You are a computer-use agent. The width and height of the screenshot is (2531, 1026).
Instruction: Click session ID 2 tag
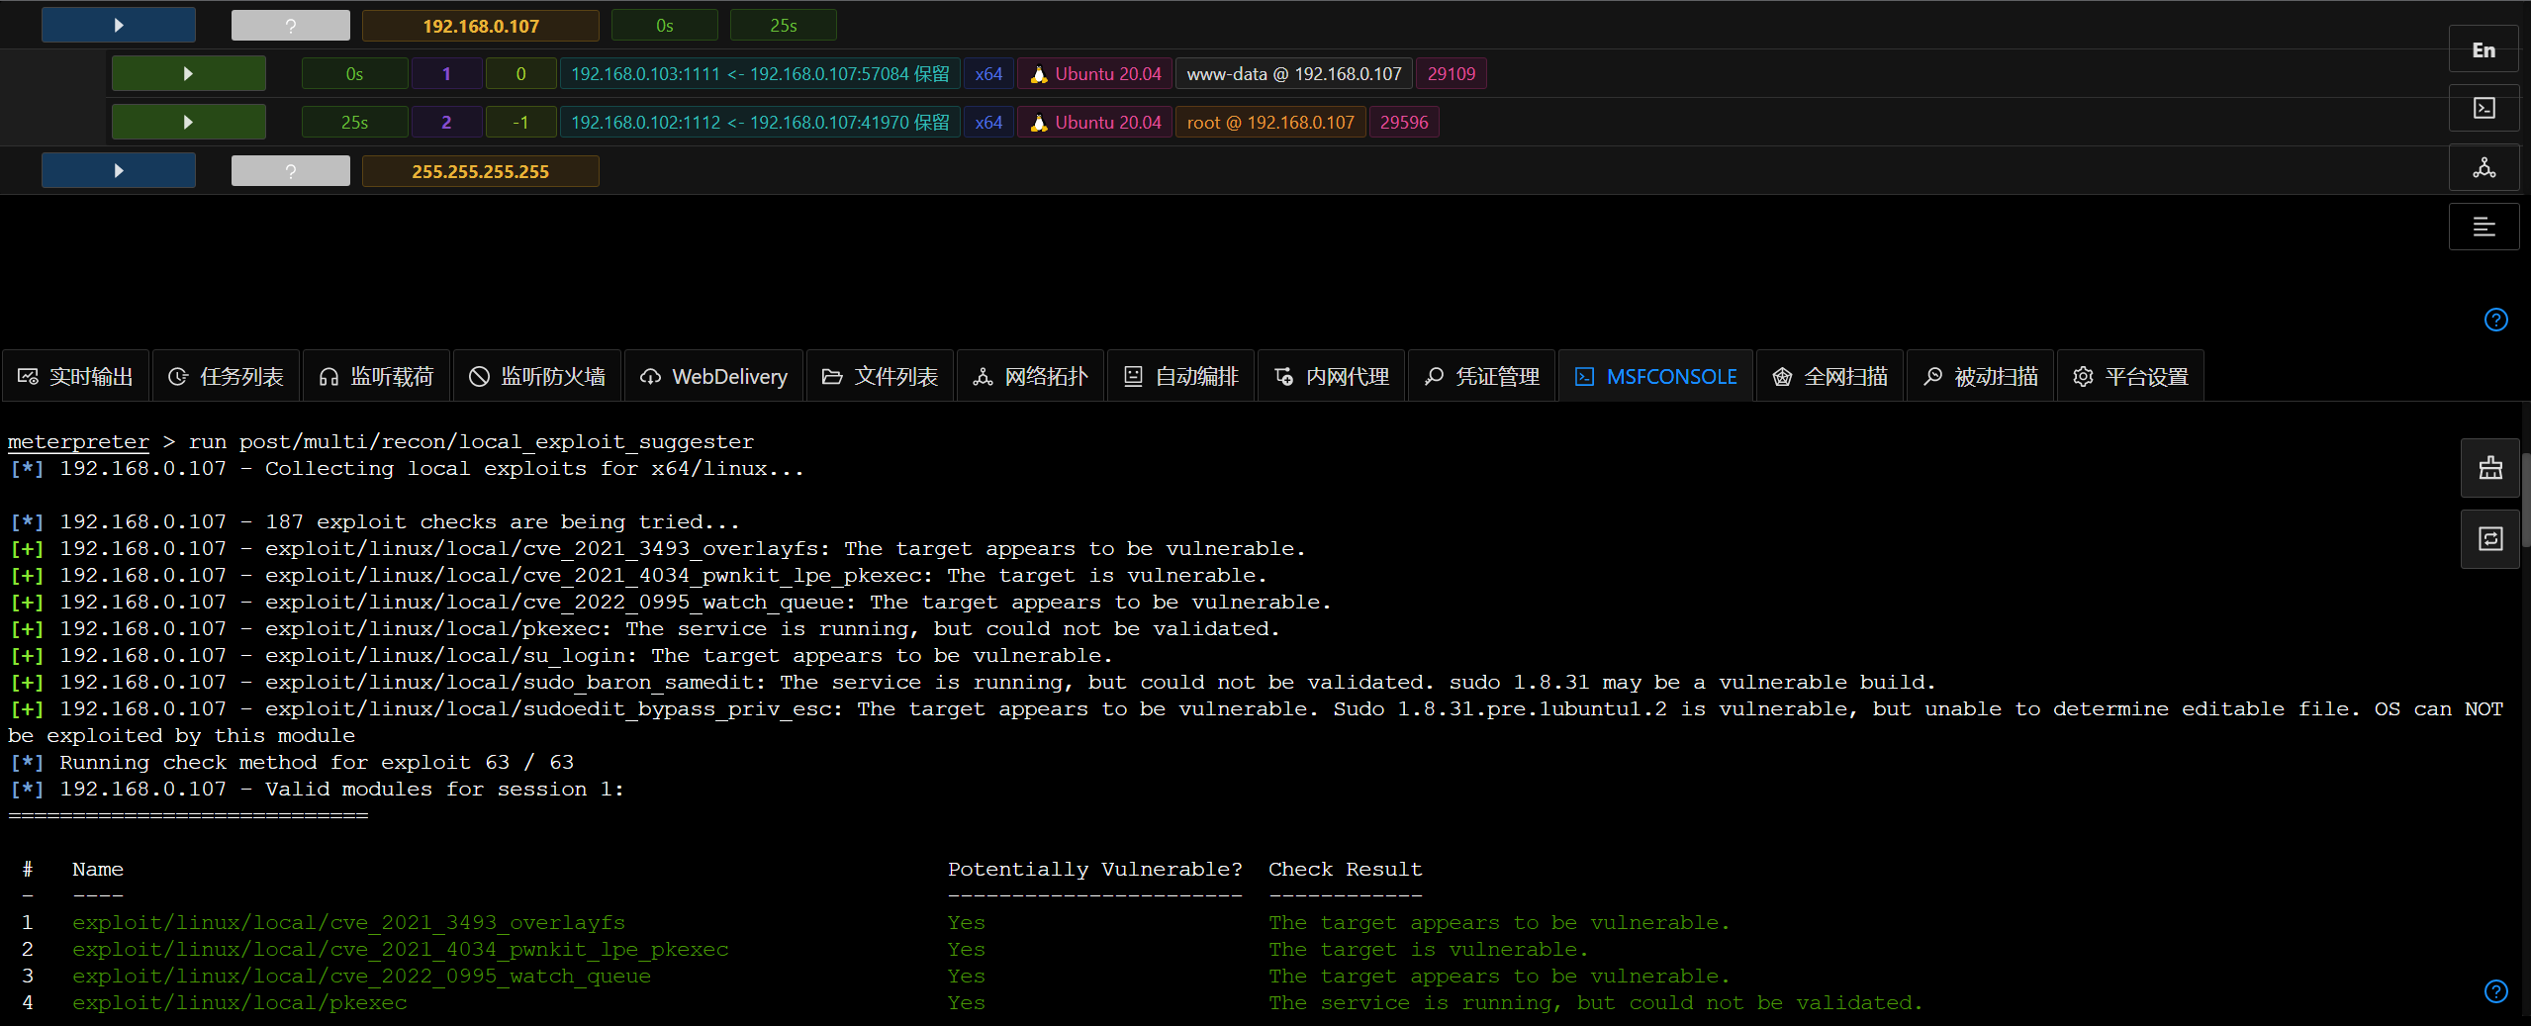point(446,122)
